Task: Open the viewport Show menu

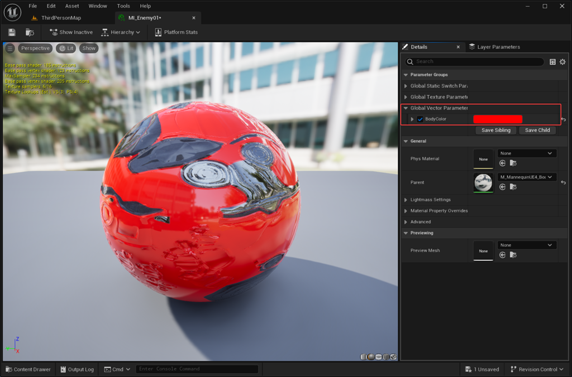Action: (x=89, y=48)
